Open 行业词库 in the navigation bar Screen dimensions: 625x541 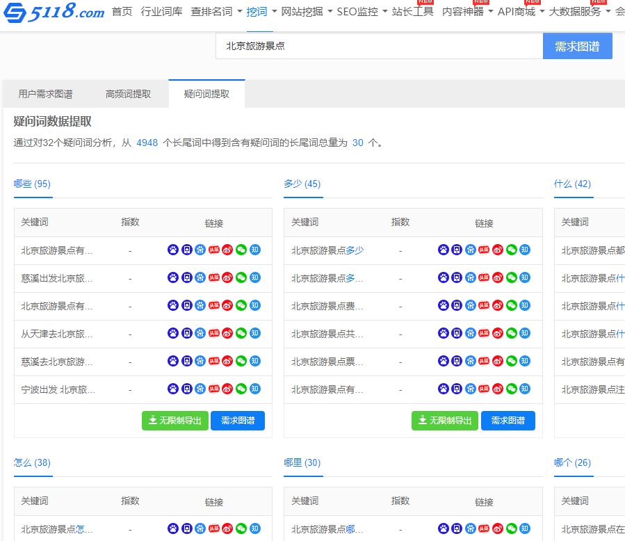click(x=161, y=12)
